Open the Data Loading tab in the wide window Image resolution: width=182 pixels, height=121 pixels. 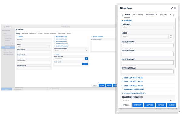pos(25,33)
